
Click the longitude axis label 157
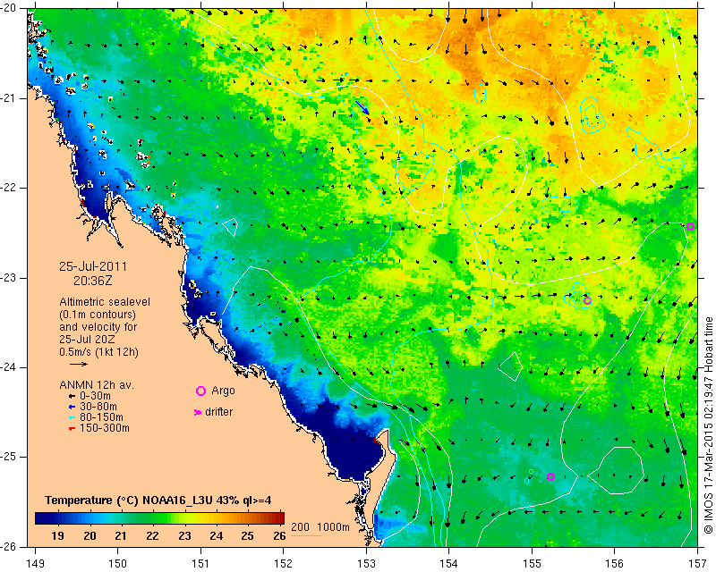click(x=698, y=563)
